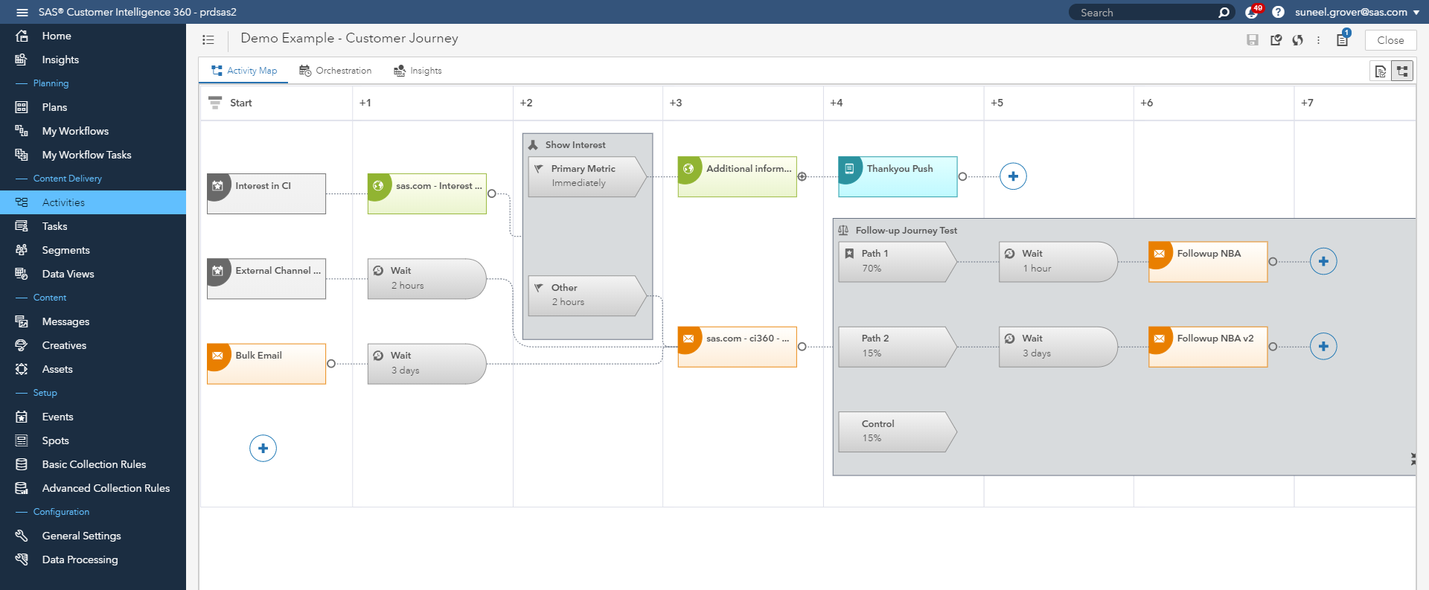This screenshot has width=1429, height=590.
Task: Open My Workflow Tasks in sidebar
Action: click(x=93, y=155)
